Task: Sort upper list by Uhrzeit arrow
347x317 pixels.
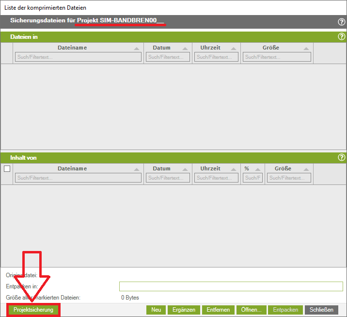Action: [x=234, y=49]
